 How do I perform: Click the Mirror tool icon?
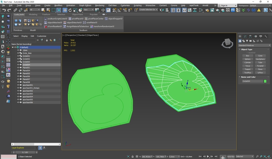[162, 10]
